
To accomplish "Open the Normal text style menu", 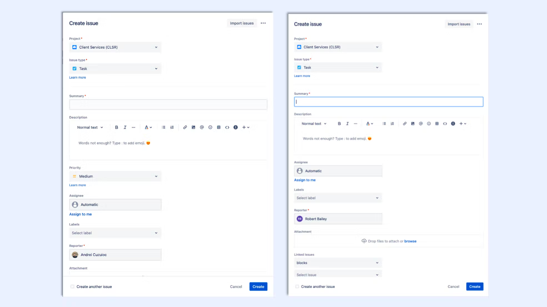I will (x=89, y=127).
